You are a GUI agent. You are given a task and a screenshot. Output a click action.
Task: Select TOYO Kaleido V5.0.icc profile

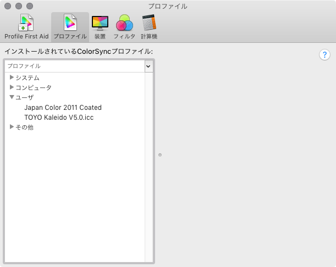pyautogui.click(x=59, y=118)
